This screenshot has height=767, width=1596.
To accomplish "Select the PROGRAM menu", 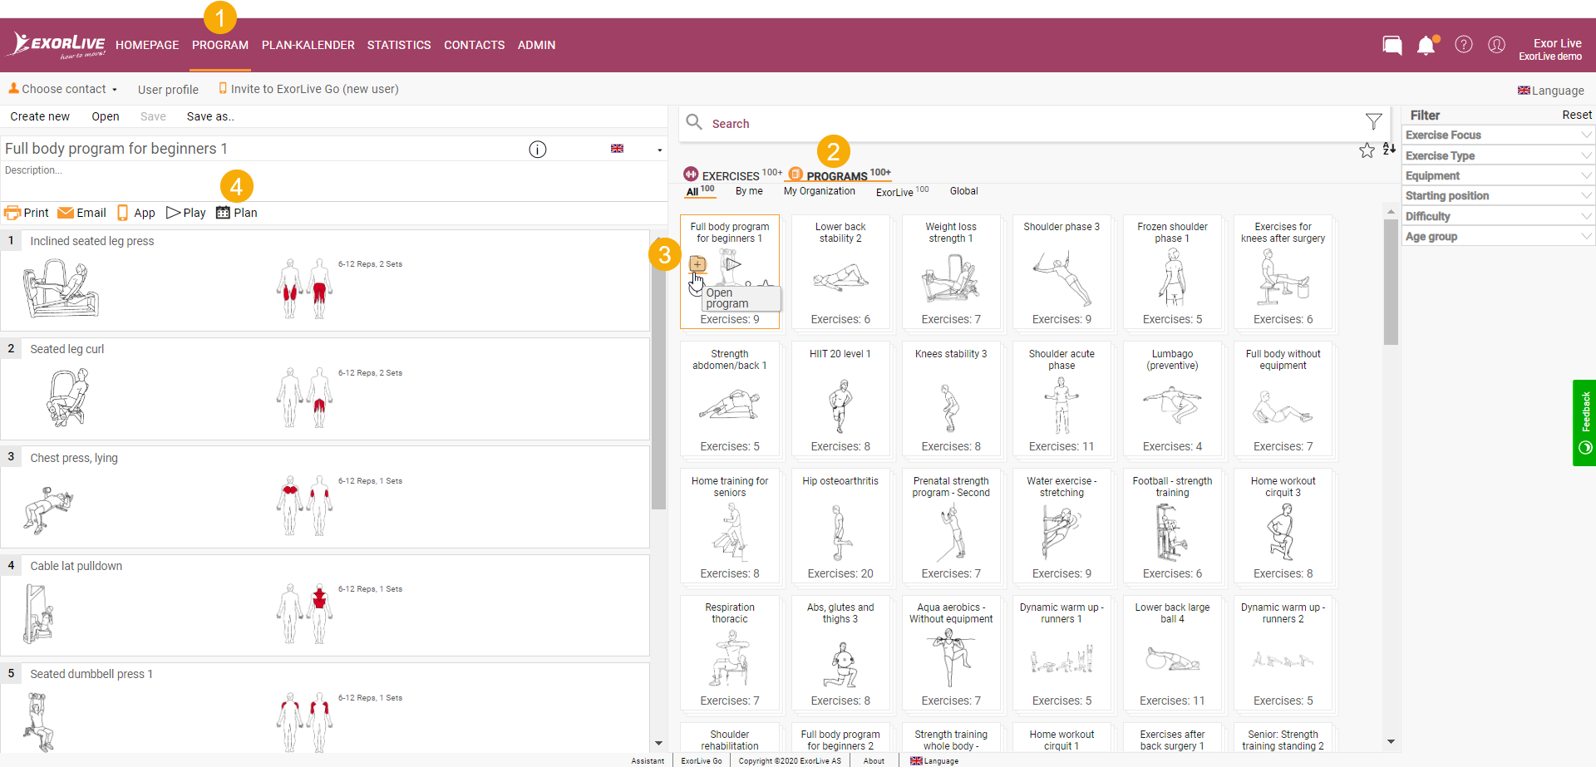I will point(220,45).
